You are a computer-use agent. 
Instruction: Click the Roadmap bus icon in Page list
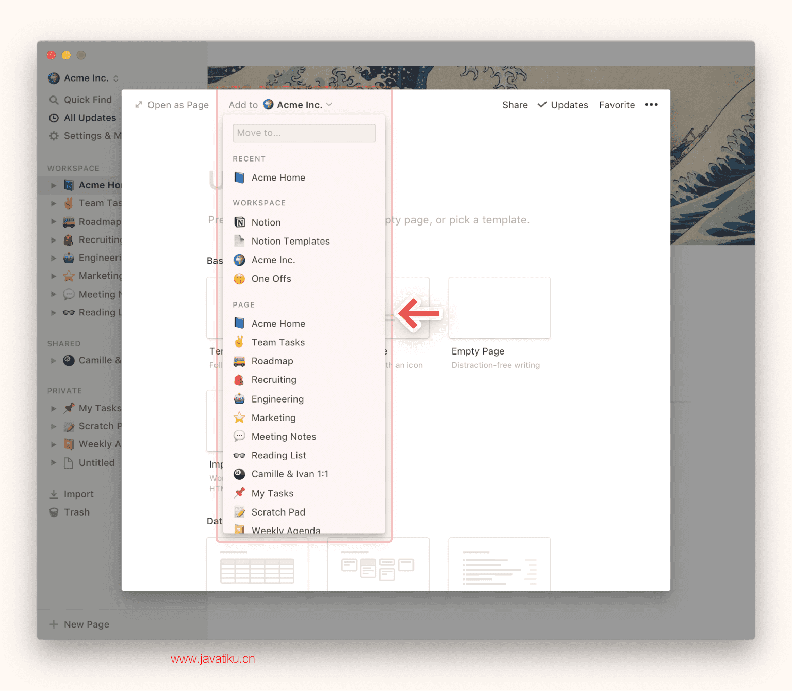pyautogui.click(x=239, y=361)
